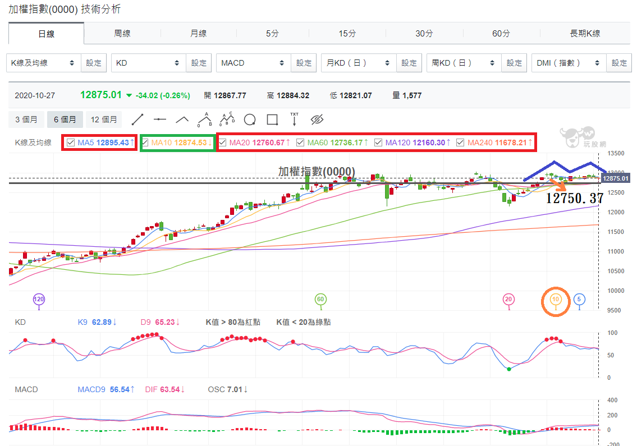
Task: Open 設定 next to KD dropdown
Action: pos(199,63)
